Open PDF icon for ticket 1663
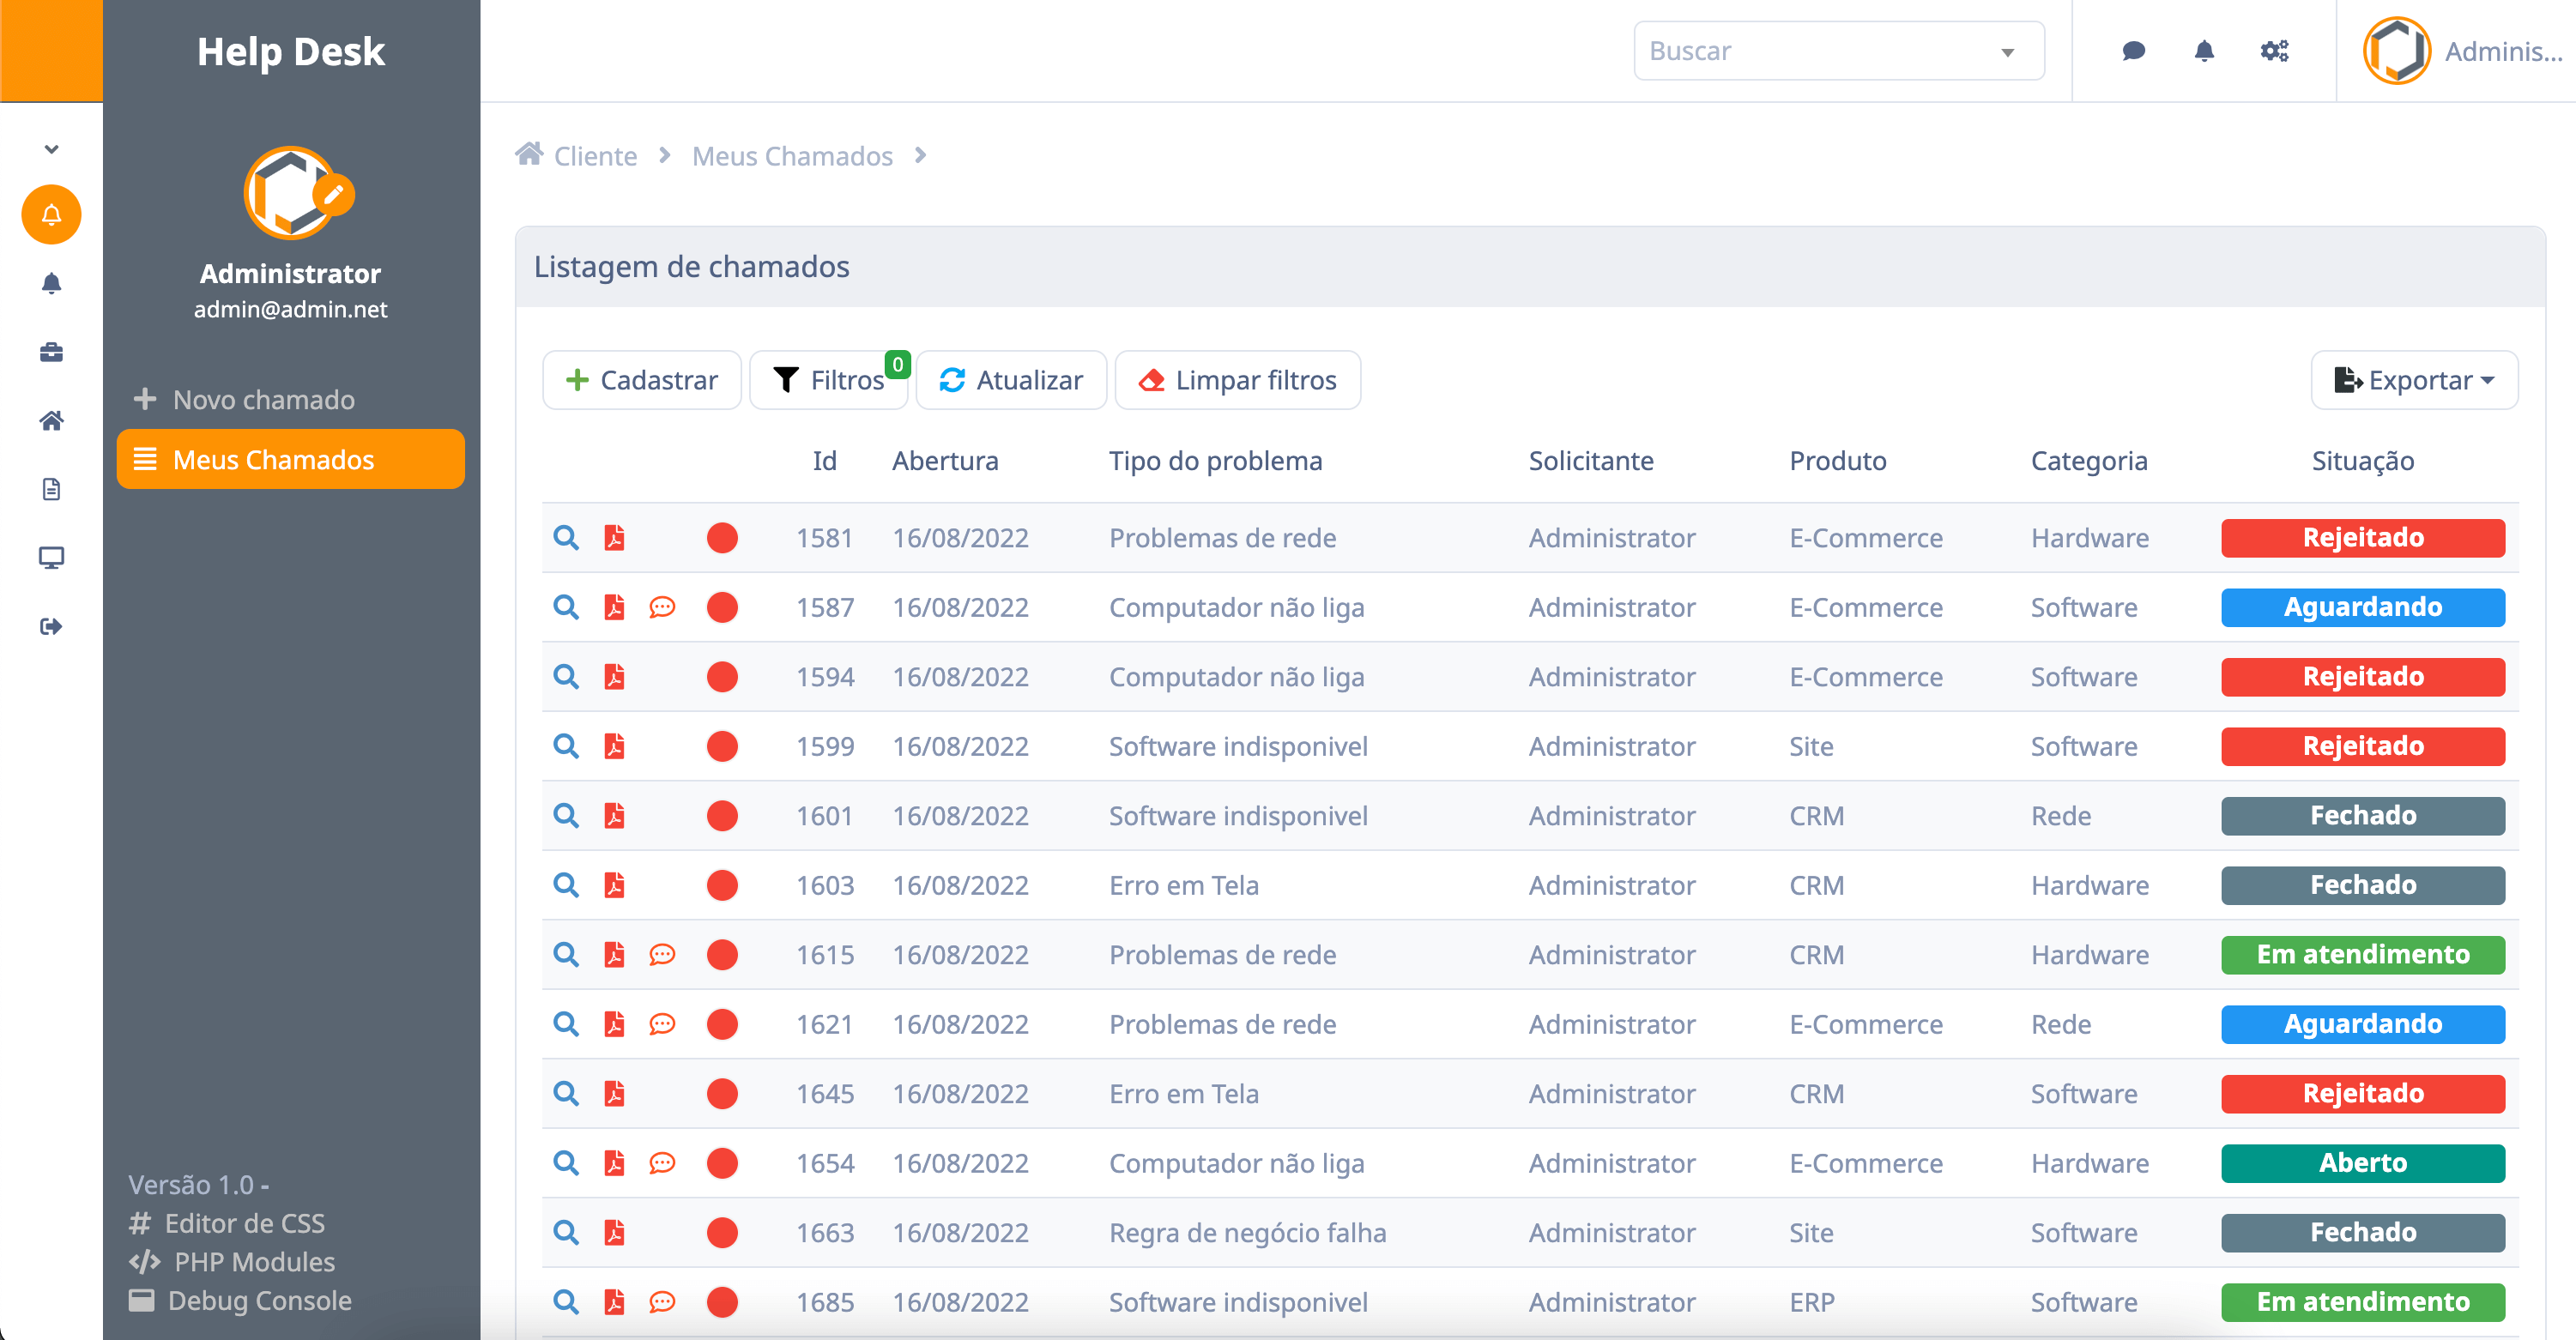 coord(614,1233)
